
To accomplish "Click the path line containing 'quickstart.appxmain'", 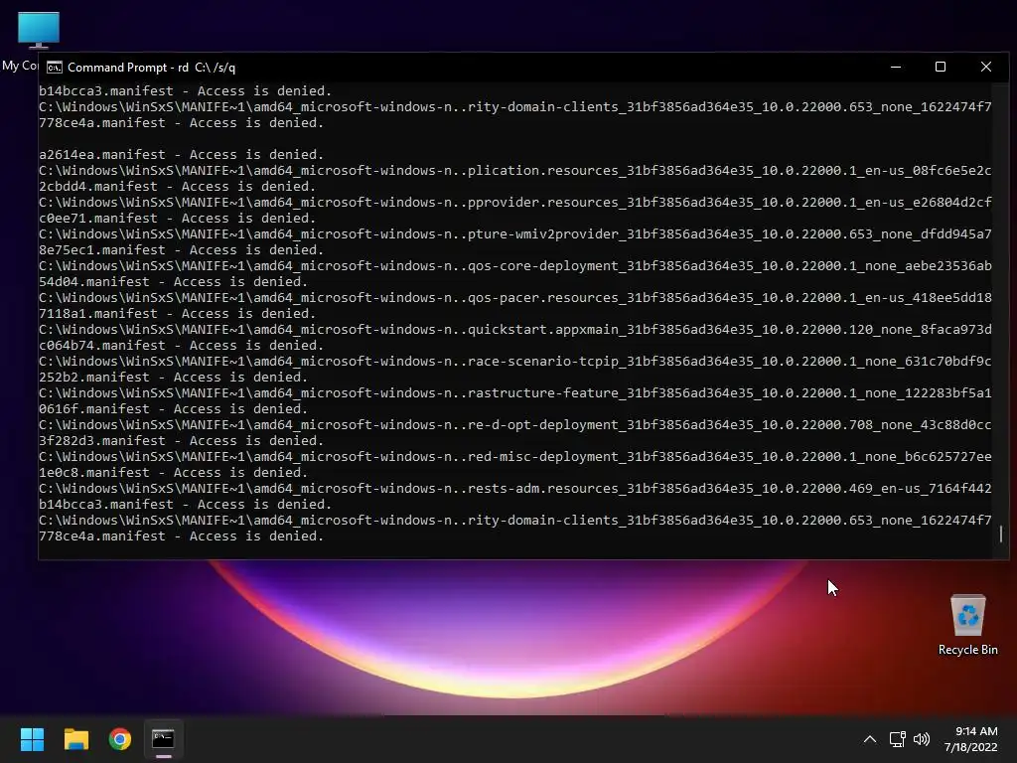I will pos(515,330).
